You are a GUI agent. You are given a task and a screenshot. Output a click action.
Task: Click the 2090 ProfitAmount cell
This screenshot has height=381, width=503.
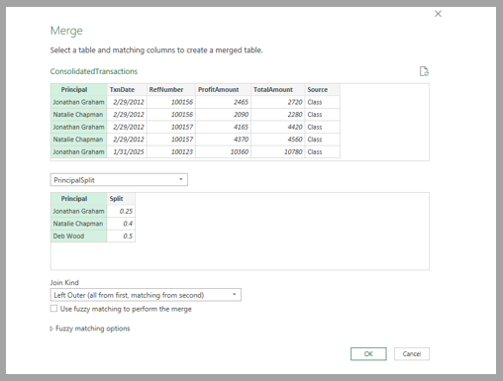(223, 115)
